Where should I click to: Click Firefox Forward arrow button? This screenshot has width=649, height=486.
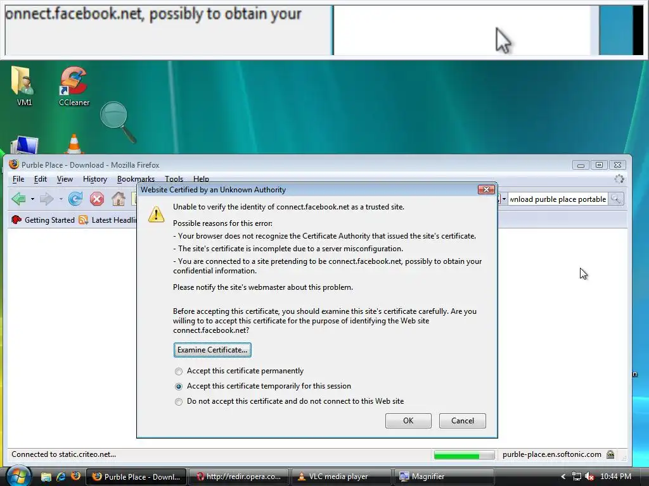[x=46, y=199]
